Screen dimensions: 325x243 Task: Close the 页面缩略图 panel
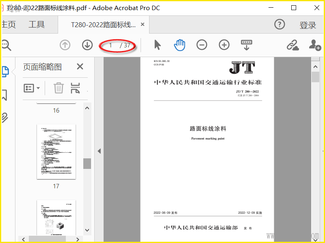point(80,66)
